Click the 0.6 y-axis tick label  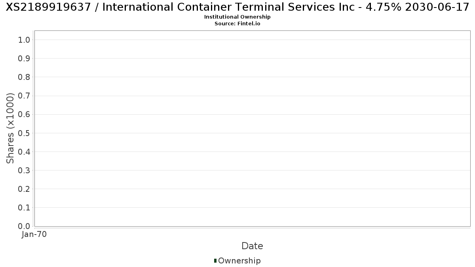point(24,114)
